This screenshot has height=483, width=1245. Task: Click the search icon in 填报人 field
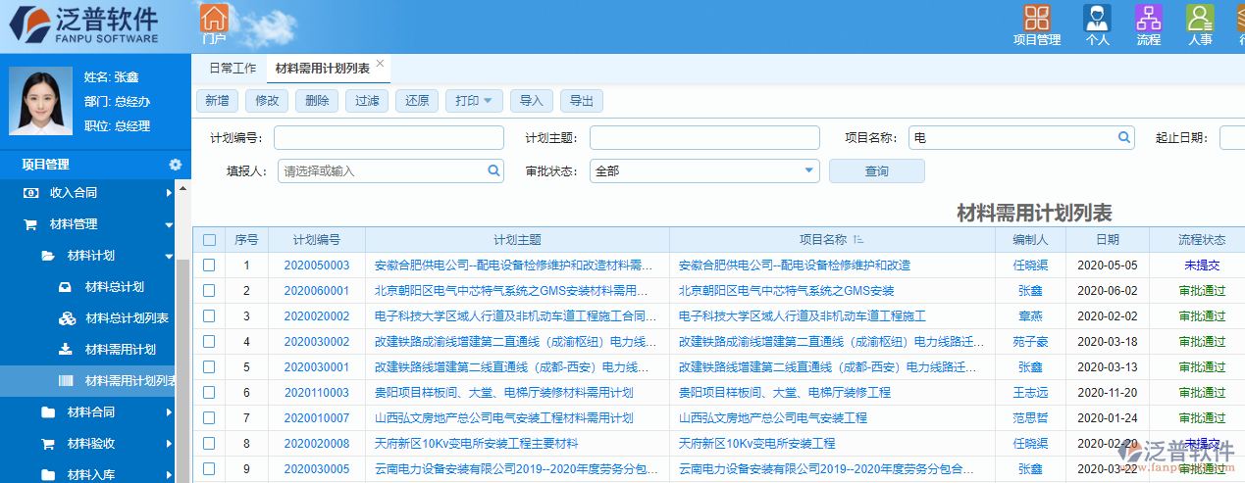tap(494, 170)
